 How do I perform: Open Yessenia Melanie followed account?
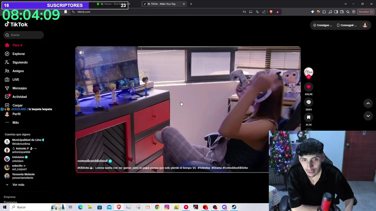coord(20,176)
